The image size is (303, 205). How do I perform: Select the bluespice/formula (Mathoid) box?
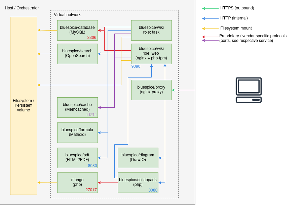[x=77, y=133]
